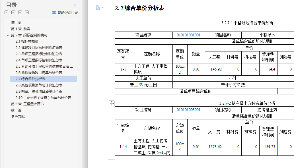Click the plus promote-level icon in 目录 toolbar
Screen dimensions: 294x168
pyautogui.click(x=20, y=13)
